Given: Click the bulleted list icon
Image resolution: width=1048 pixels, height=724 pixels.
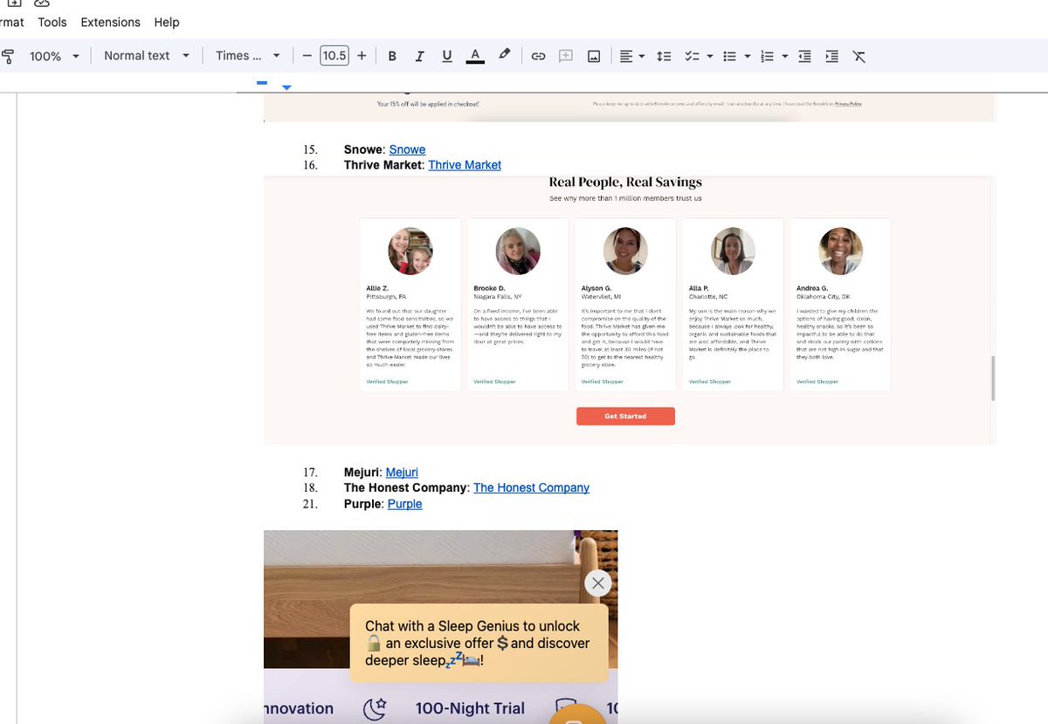Looking at the screenshot, I should [x=730, y=56].
